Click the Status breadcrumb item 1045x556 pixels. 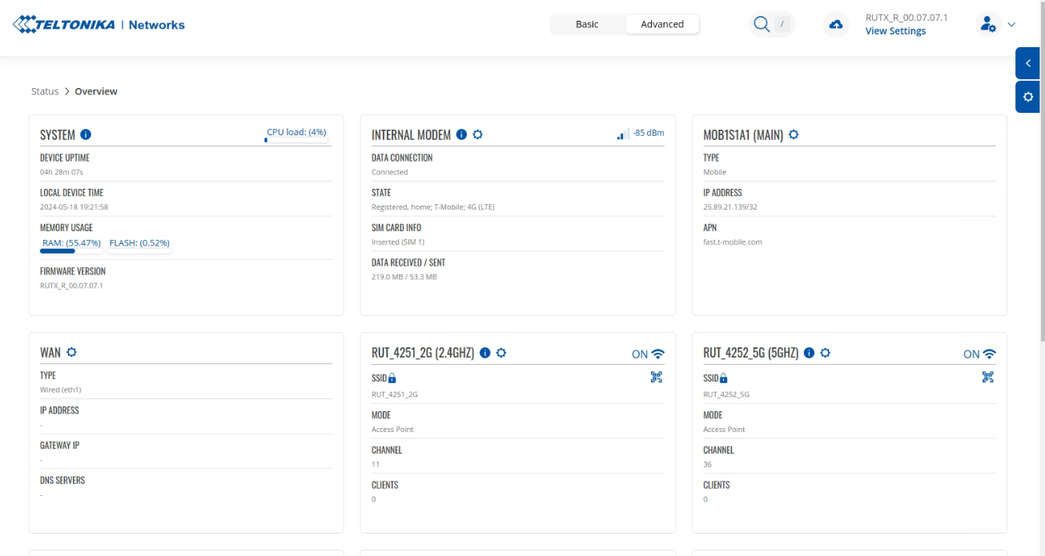point(45,91)
